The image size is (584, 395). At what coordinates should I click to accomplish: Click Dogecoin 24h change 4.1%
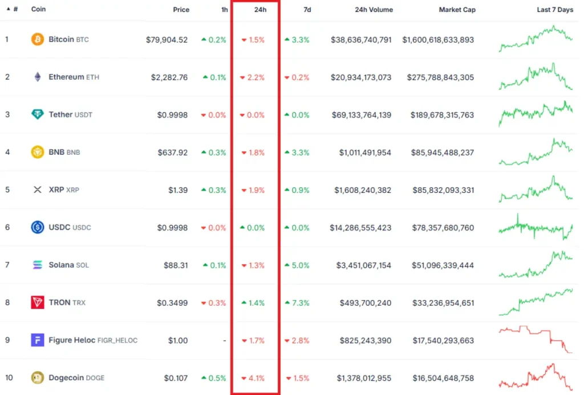(x=253, y=378)
